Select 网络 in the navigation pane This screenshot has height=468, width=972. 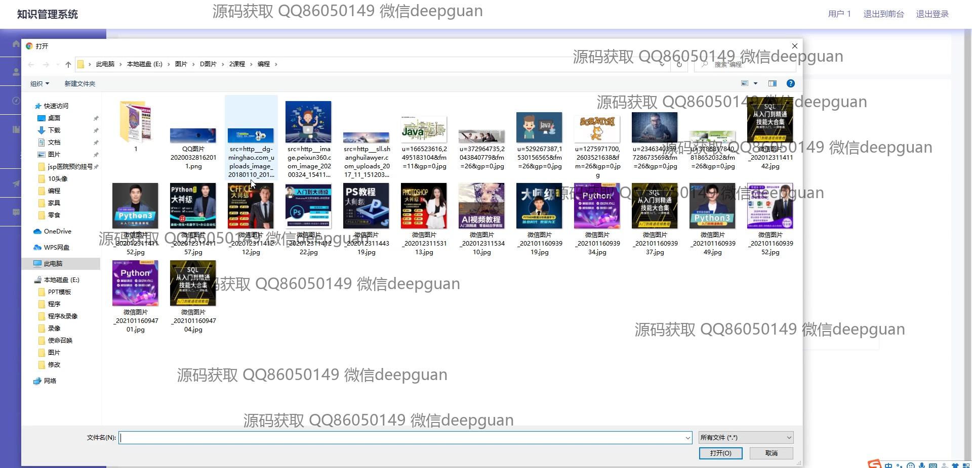click(x=50, y=381)
